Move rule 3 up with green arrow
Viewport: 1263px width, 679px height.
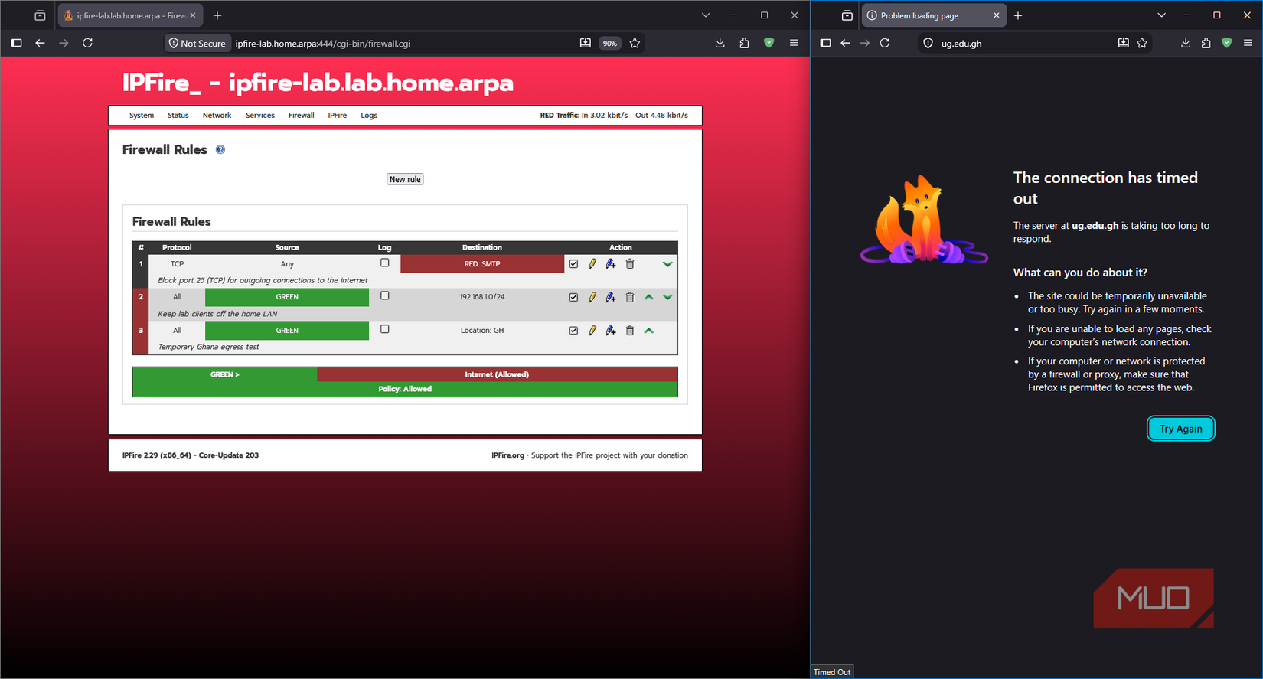pos(649,331)
